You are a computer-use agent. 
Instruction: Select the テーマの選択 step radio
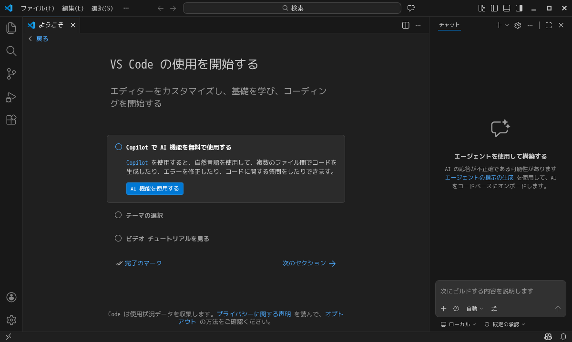pyautogui.click(x=118, y=215)
